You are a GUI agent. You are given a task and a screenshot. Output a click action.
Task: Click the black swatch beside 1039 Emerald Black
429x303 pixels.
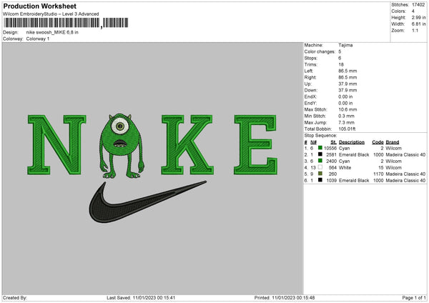tap(320, 180)
